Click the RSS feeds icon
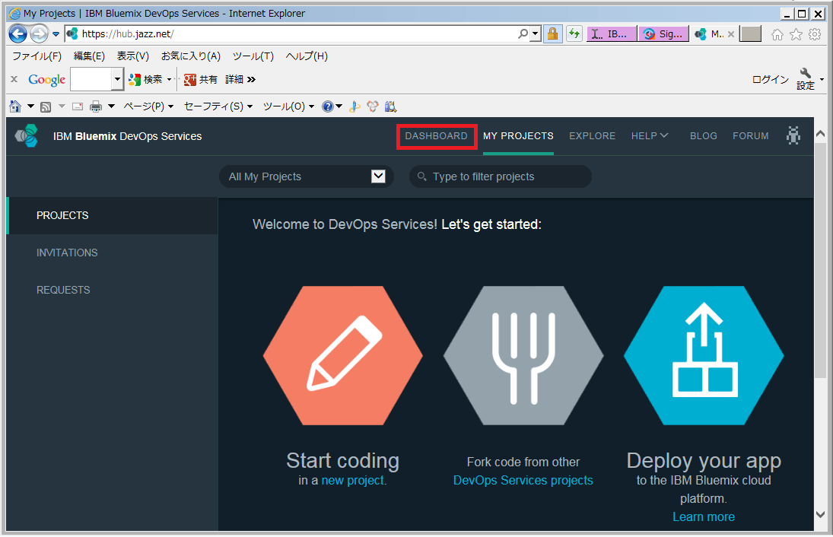Screen dimensions: 833x537 tap(46, 106)
